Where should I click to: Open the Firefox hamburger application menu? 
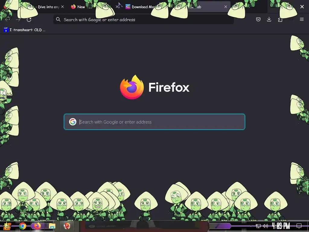(x=302, y=19)
